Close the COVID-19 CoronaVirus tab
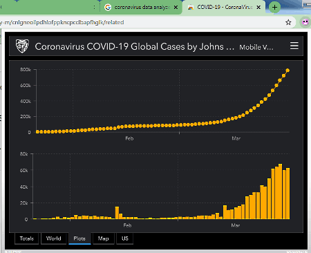Image resolution: width=311 pixels, height=253 pixels. point(258,8)
